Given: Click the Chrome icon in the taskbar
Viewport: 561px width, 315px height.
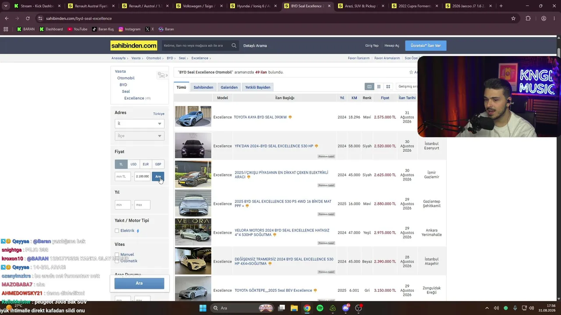Looking at the screenshot, I should [x=307, y=308].
